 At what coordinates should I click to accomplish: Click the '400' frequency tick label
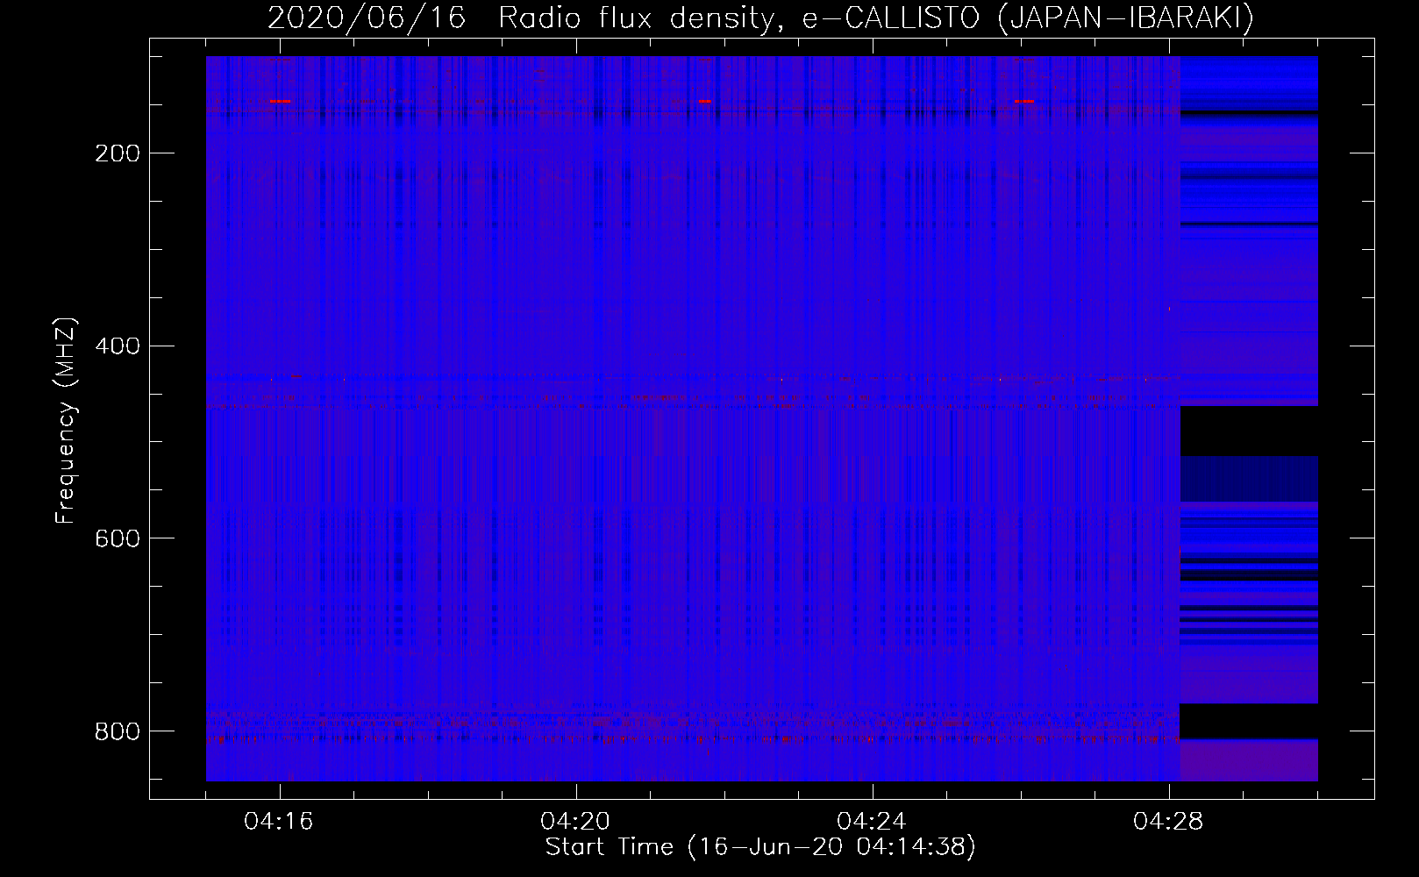(x=118, y=346)
